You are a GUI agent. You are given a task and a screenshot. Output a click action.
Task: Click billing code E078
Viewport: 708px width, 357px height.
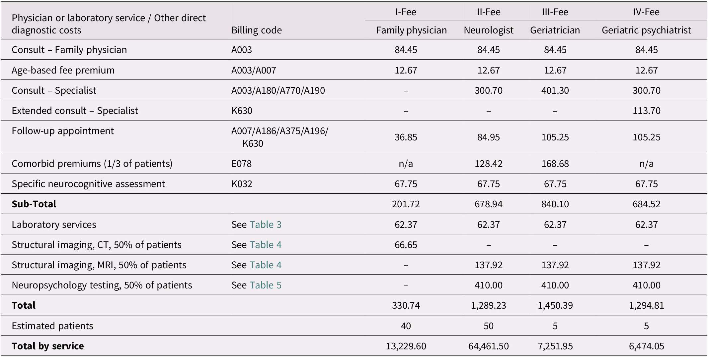point(241,164)
